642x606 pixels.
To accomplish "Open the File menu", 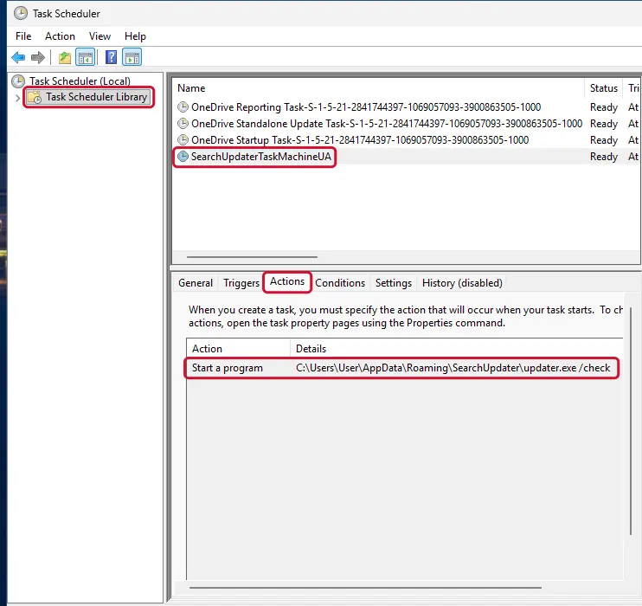I will pyautogui.click(x=23, y=36).
